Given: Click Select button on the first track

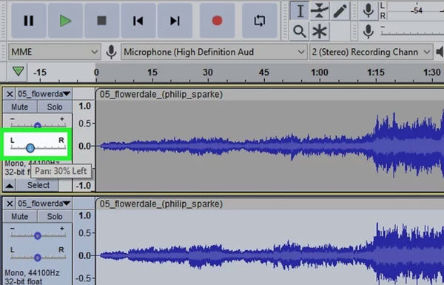Looking at the screenshot, I should pyautogui.click(x=38, y=185).
